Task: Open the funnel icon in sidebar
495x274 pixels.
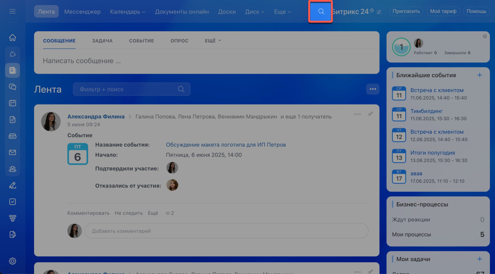Action: [x=12, y=218]
